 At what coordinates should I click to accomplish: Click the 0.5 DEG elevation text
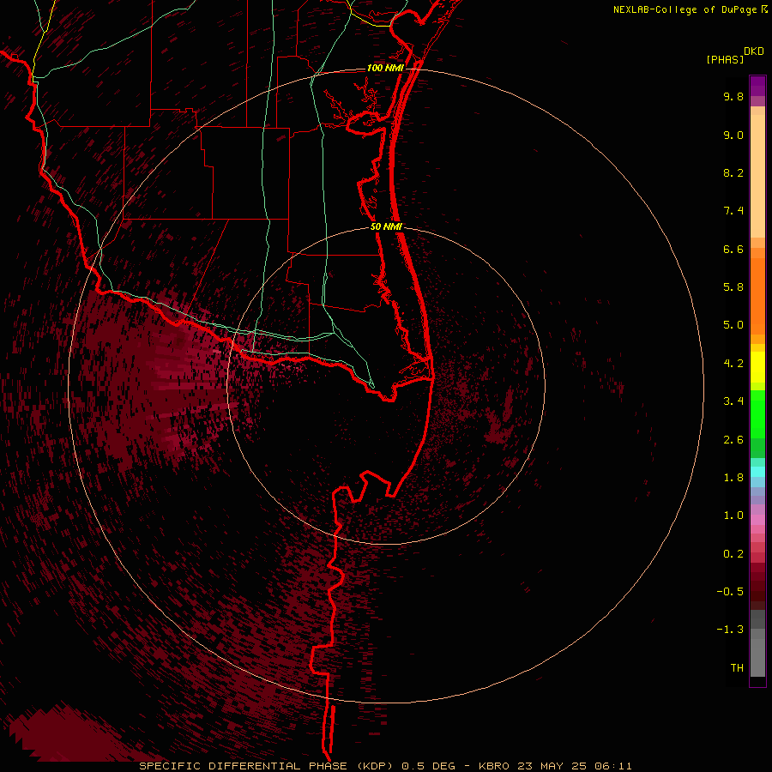point(429,766)
